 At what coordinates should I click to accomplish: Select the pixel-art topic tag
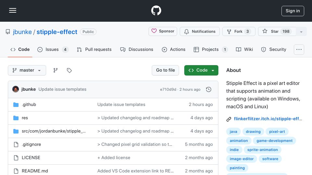click(x=277, y=132)
